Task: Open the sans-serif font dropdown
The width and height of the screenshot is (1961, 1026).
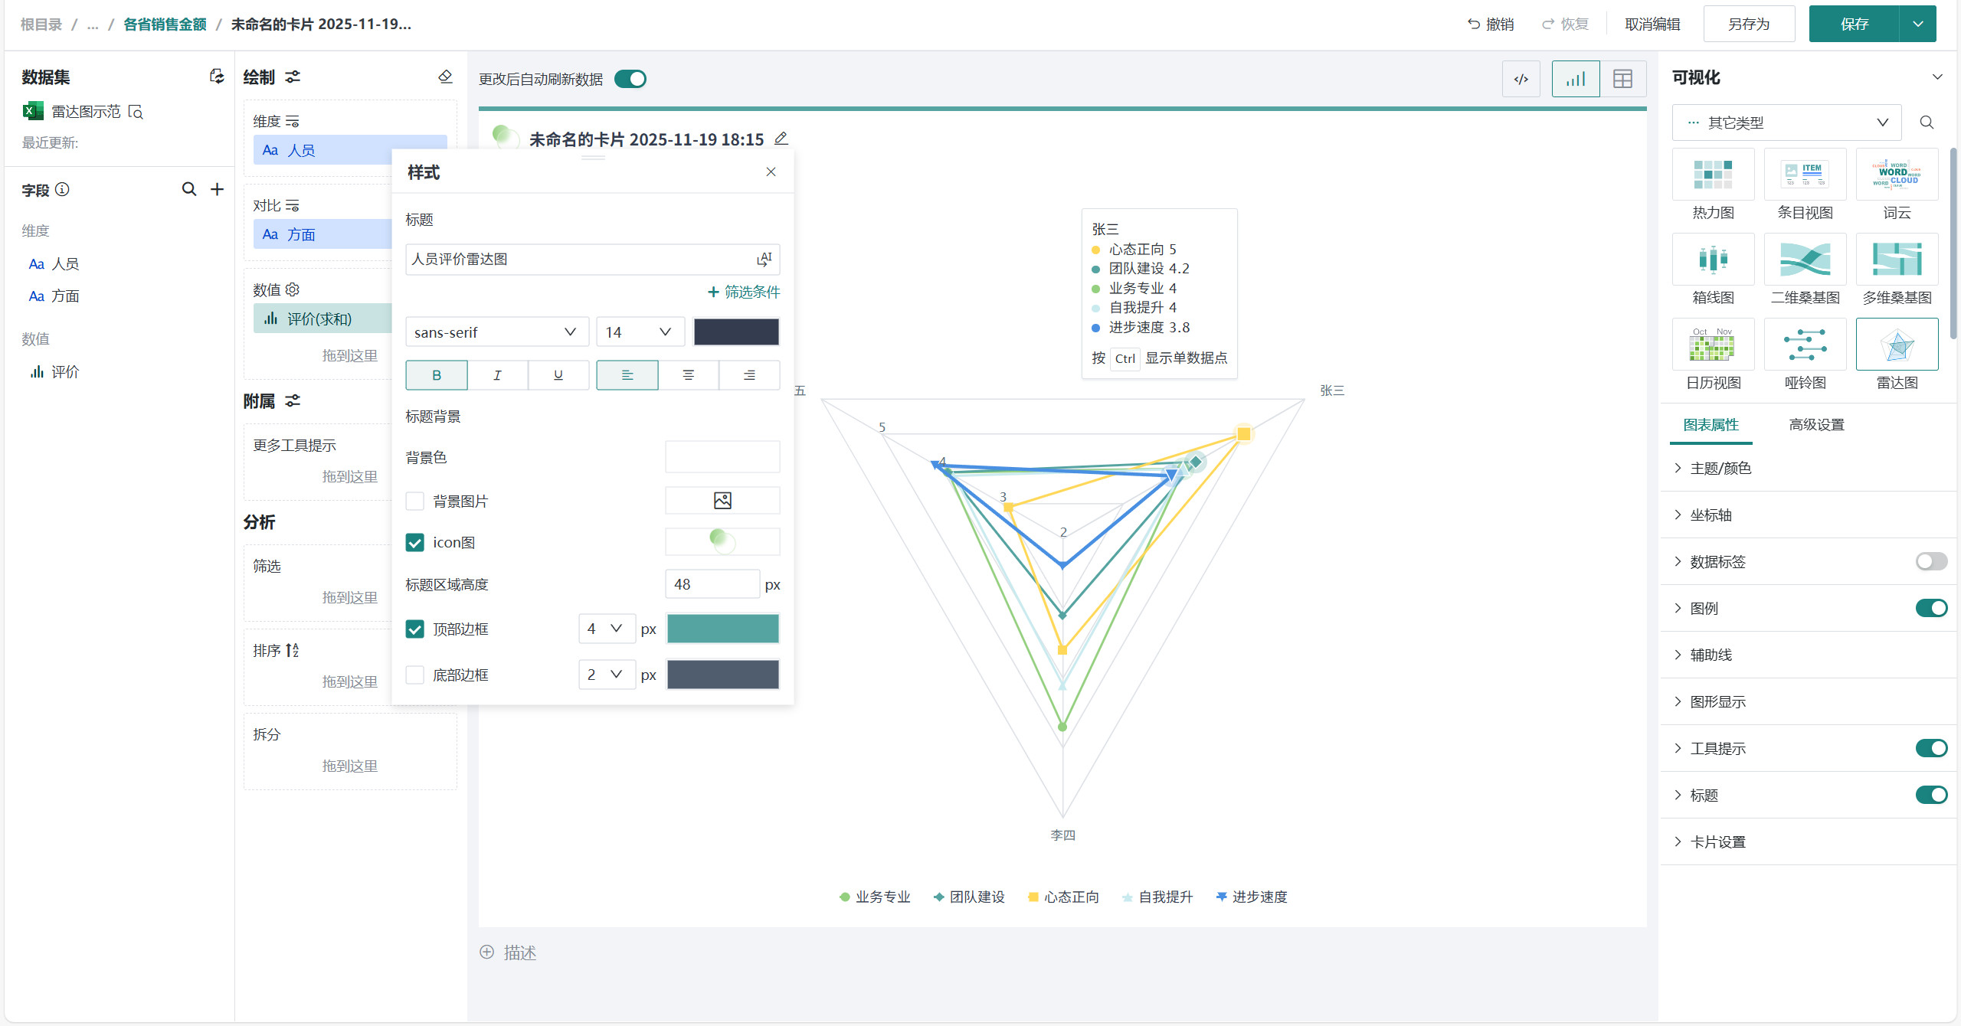Action: [x=496, y=332]
